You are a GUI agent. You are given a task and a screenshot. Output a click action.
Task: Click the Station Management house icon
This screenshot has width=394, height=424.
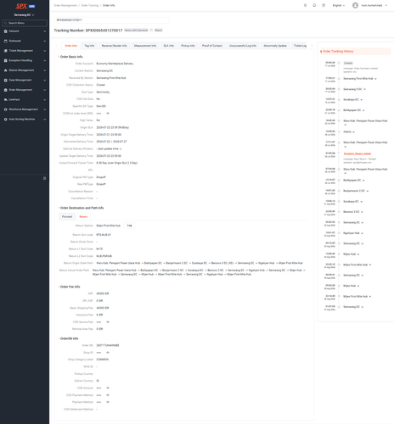click(5, 70)
